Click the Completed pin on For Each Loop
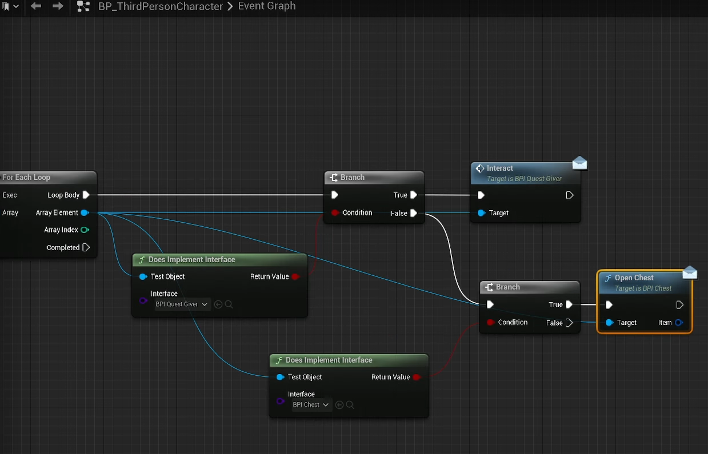This screenshot has width=708, height=454. pos(86,248)
